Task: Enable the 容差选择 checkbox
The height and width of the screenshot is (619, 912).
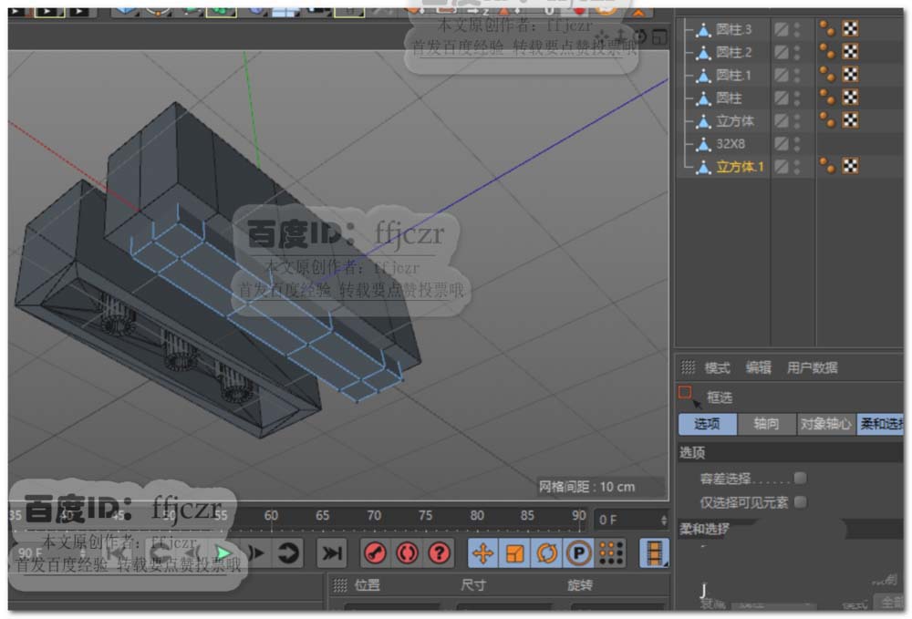Action: click(x=800, y=478)
